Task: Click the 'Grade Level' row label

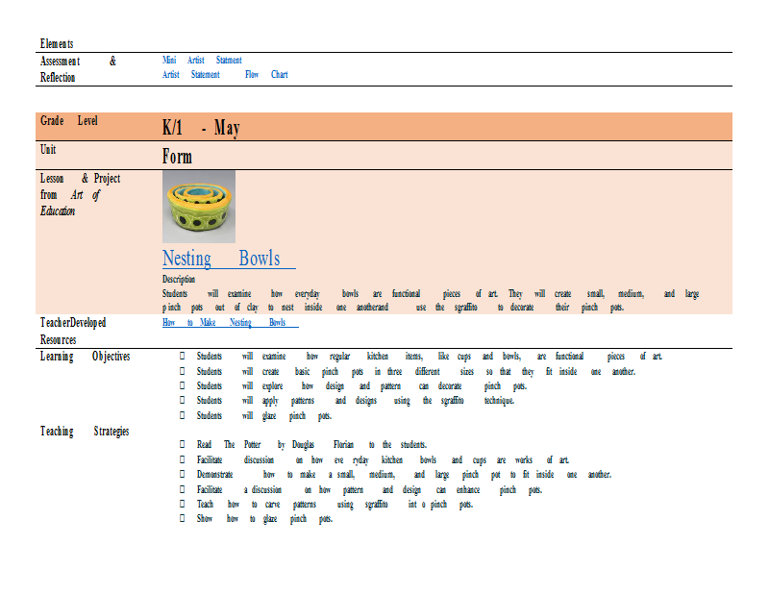Action: pyautogui.click(x=69, y=121)
